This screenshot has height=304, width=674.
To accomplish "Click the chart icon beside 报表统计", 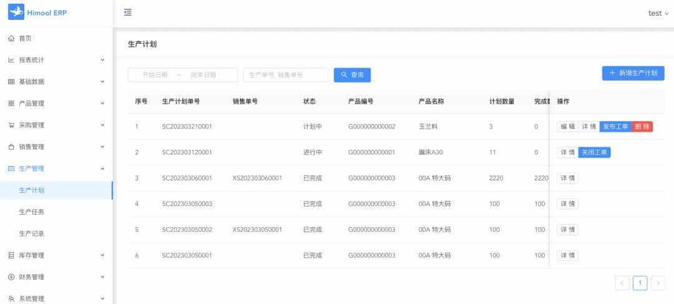I will (x=11, y=60).
